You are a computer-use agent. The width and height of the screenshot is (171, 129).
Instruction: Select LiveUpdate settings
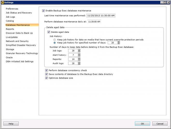pos(12,37)
